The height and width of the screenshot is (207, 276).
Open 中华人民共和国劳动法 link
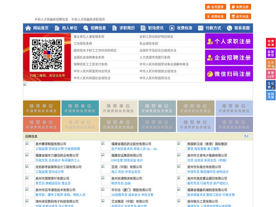(155, 78)
